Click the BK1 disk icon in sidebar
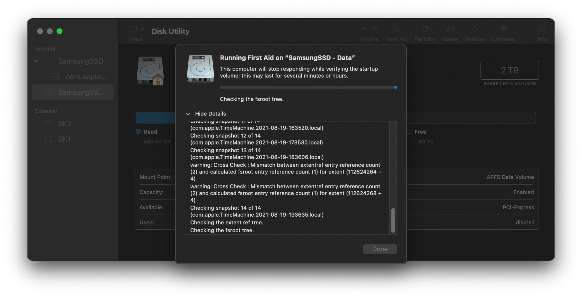 (48, 139)
